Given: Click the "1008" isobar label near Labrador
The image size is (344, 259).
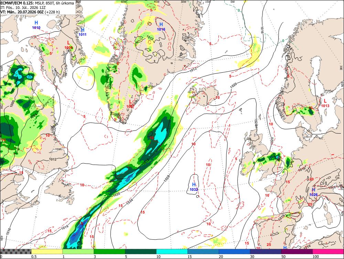Looking at the screenshot, I should click(55, 125).
